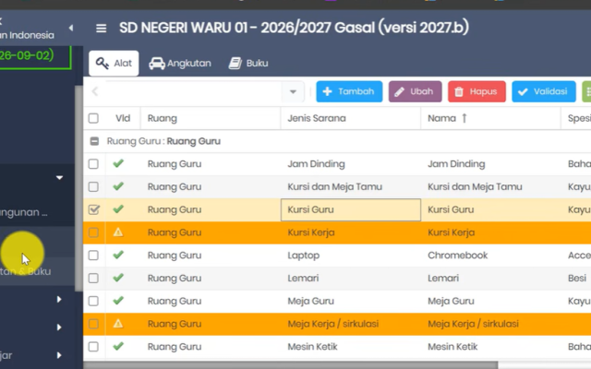Select the Laptop Jenis Sarana cell

tap(351, 256)
